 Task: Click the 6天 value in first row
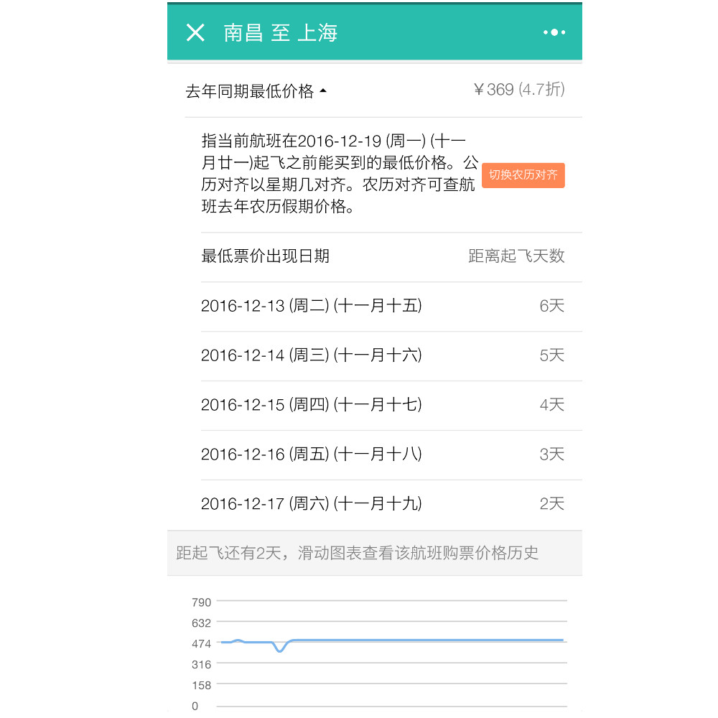tap(551, 306)
